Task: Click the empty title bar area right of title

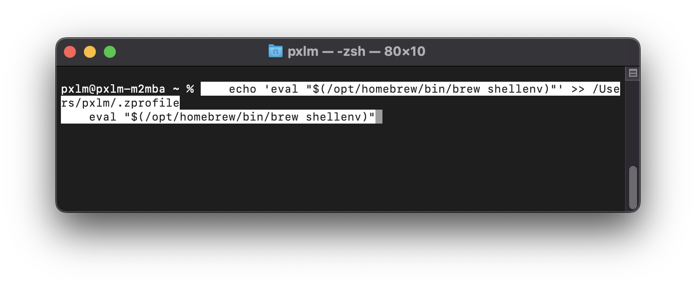Action: (x=524, y=51)
